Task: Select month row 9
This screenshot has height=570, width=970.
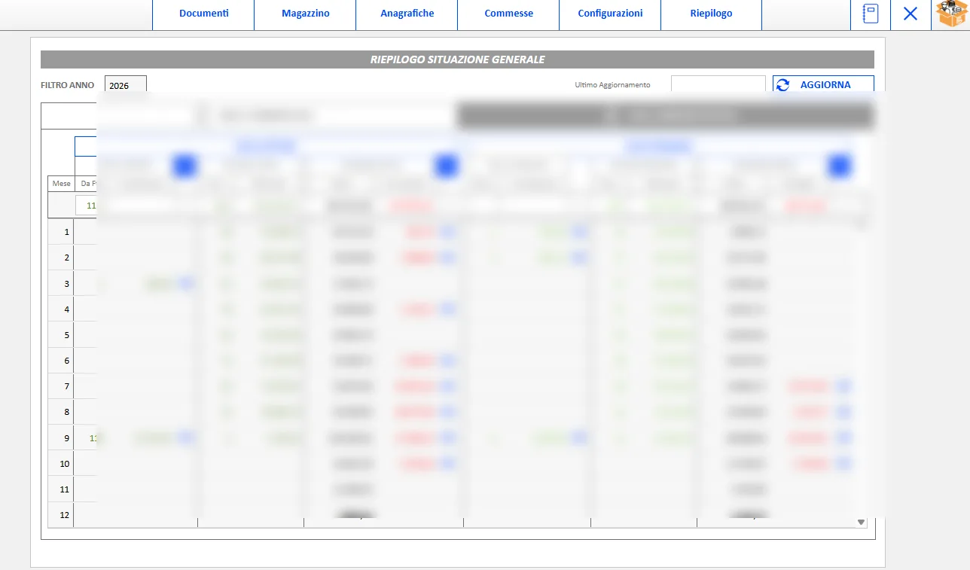Action: point(61,437)
